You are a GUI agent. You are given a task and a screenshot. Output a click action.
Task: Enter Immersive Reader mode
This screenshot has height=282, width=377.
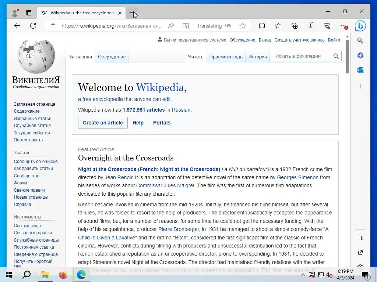(x=186, y=26)
